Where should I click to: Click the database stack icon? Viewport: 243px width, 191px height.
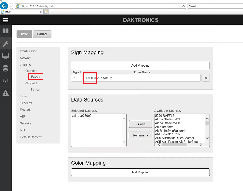click(x=6, y=68)
